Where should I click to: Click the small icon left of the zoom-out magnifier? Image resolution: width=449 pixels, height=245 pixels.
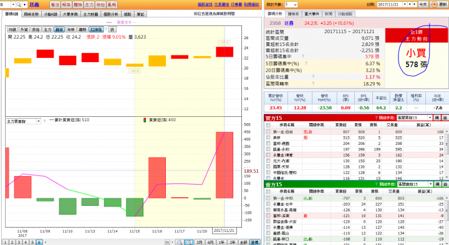(167, 242)
